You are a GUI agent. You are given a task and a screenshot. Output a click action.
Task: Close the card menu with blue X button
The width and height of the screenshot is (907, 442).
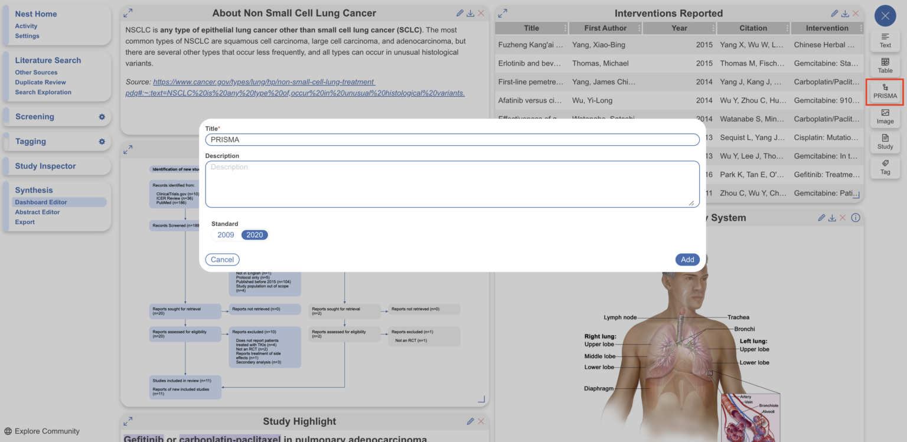coord(885,16)
